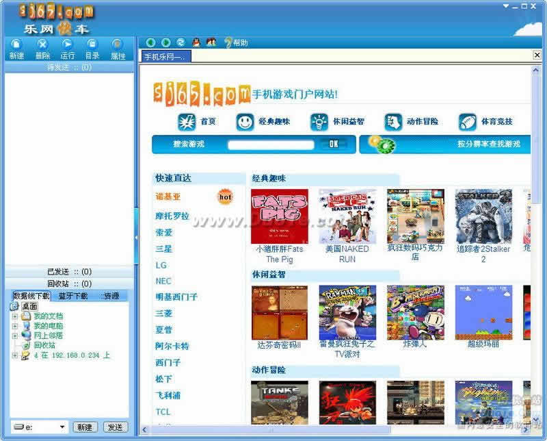Expand the 我的文档 tree node
Screen dimensions: 547x441
click(x=14, y=316)
